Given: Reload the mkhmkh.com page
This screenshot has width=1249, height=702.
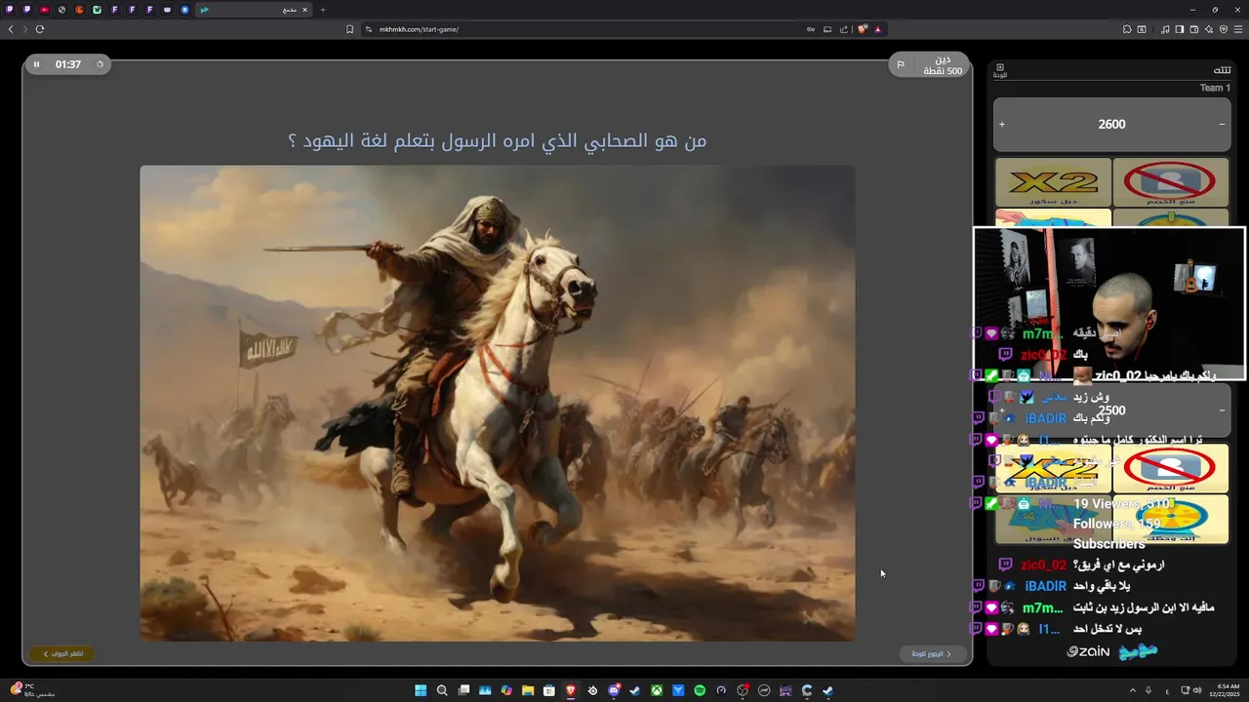Looking at the screenshot, I should [40, 29].
